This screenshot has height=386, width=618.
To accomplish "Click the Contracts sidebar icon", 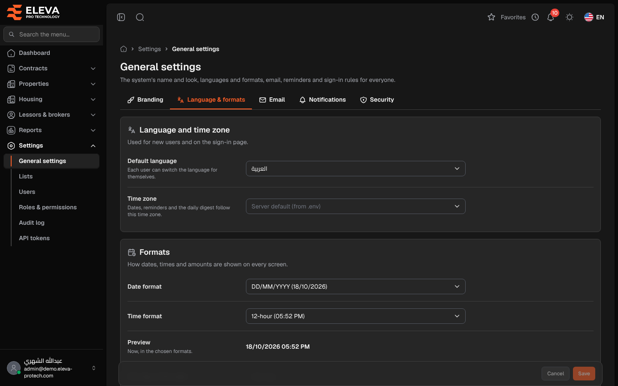I will pyautogui.click(x=11, y=68).
